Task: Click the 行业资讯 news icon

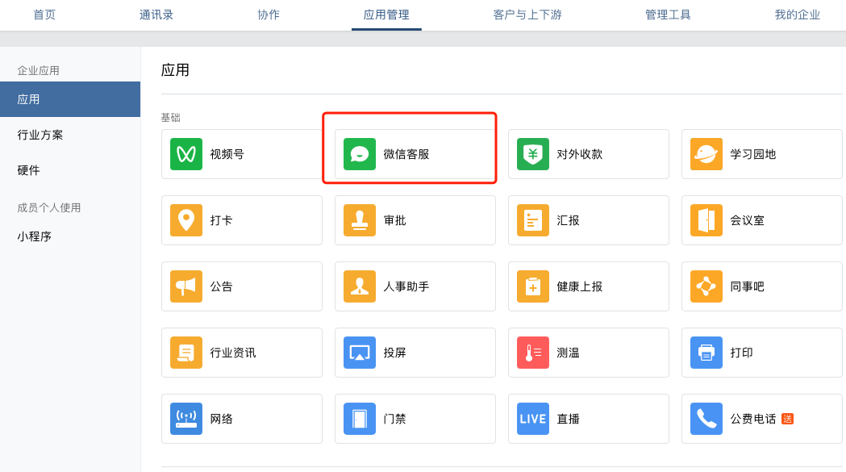Action: click(186, 352)
